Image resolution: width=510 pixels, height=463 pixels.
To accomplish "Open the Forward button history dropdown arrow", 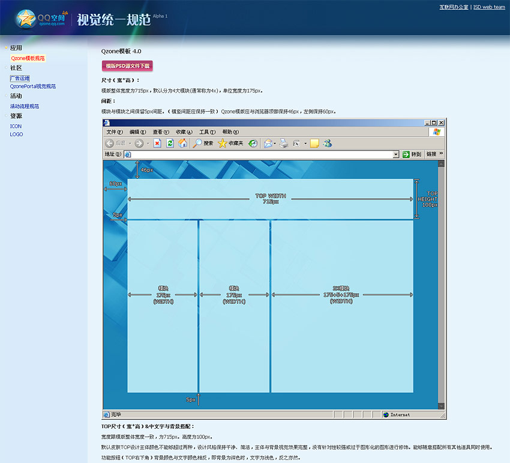I will click(148, 143).
